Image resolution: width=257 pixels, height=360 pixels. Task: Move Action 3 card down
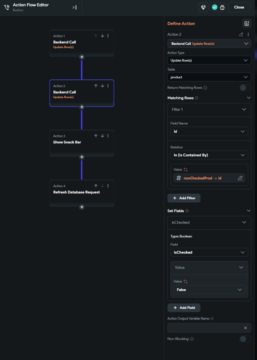[x=103, y=136]
